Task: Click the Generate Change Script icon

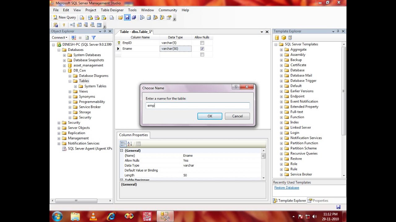Action: pyautogui.click(x=56, y=25)
